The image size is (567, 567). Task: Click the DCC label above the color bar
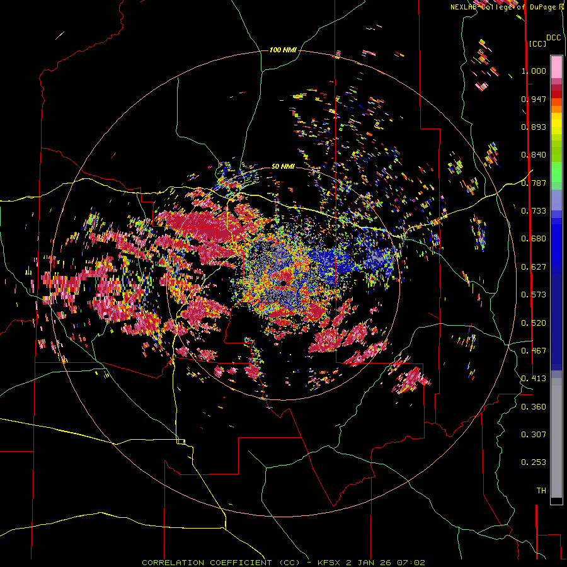[553, 38]
